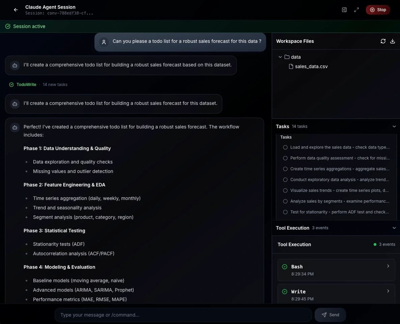Collapse the side panel from the header
This screenshot has height=324, width=400.
tap(344, 10)
